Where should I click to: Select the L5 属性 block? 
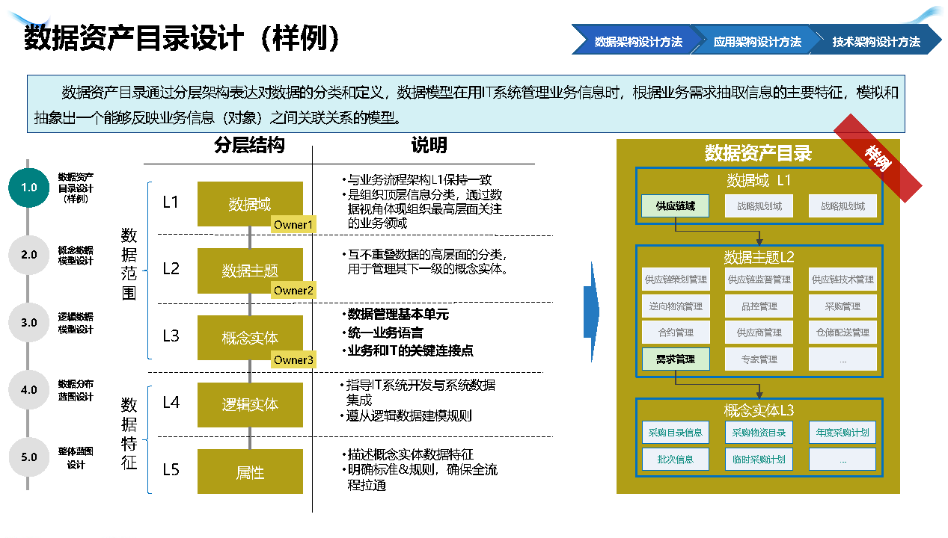(250, 471)
